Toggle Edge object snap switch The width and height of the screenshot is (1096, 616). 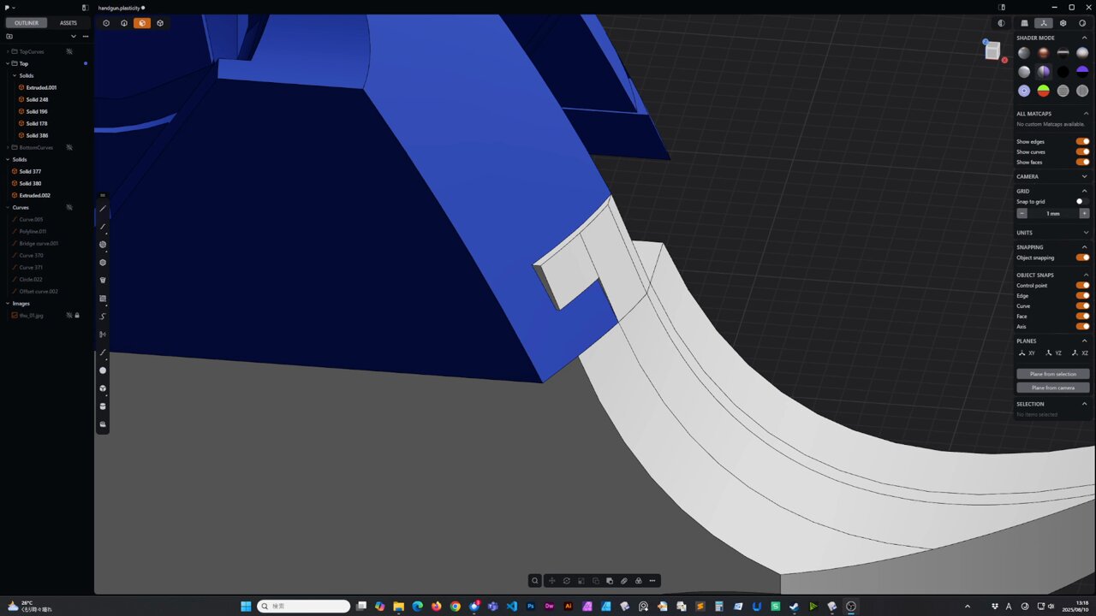[x=1082, y=295]
